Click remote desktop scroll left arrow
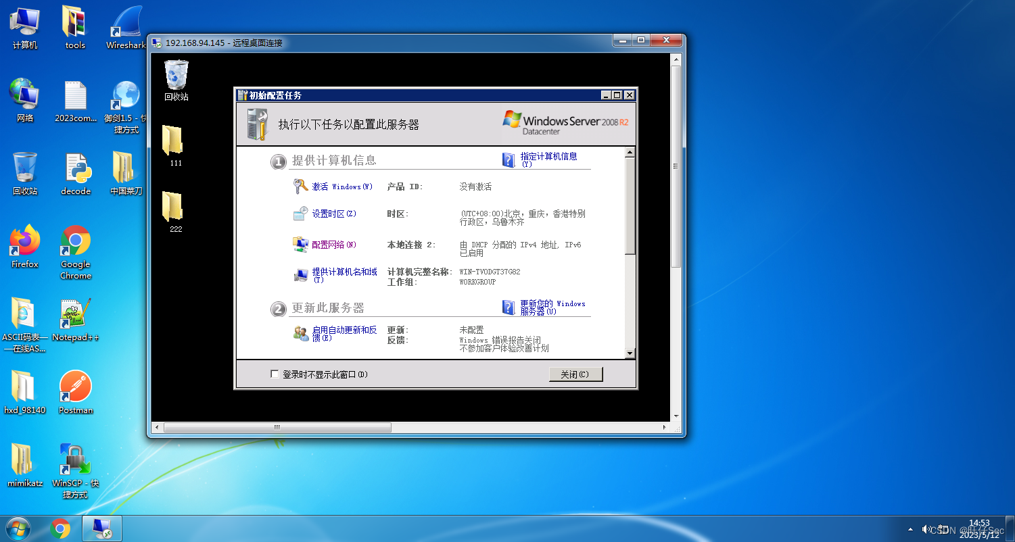 [158, 427]
